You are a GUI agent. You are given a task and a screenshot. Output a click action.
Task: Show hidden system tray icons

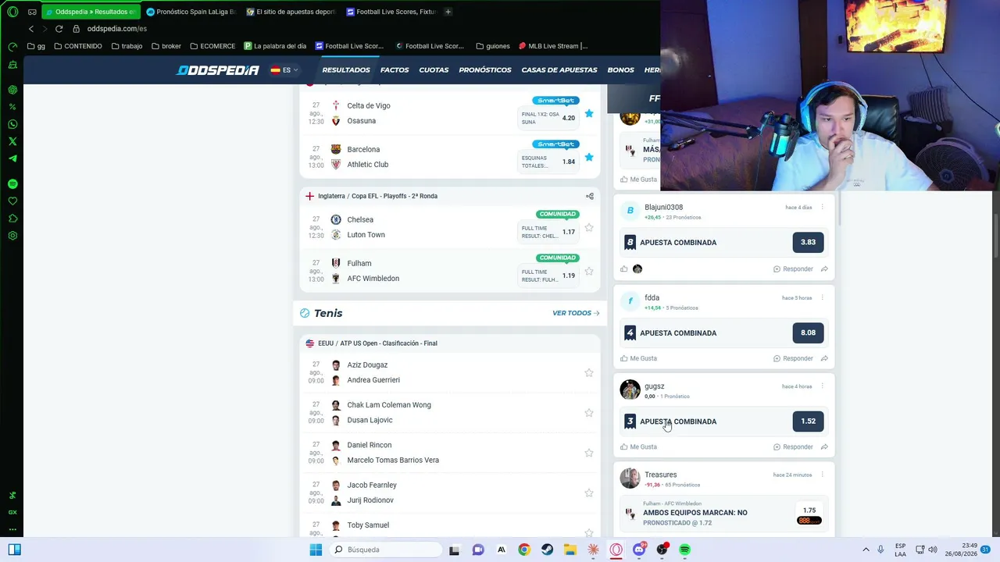click(866, 550)
